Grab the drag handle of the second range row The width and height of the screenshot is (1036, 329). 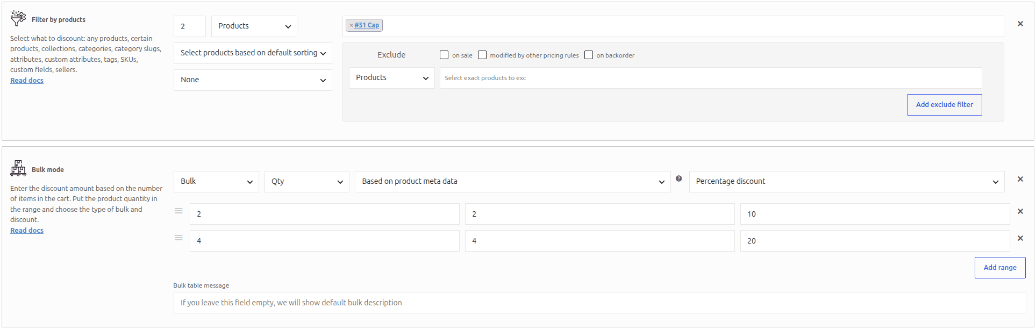[x=178, y=238]
